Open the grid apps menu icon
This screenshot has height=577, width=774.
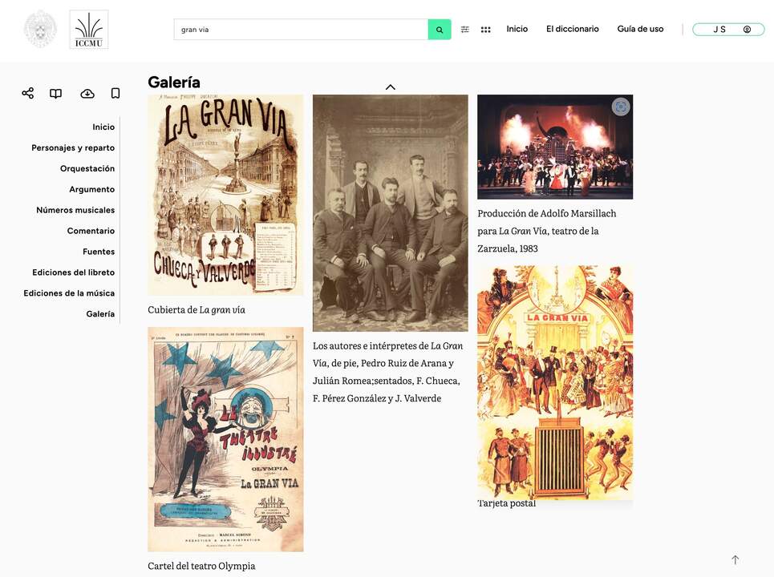click(486, 30)
